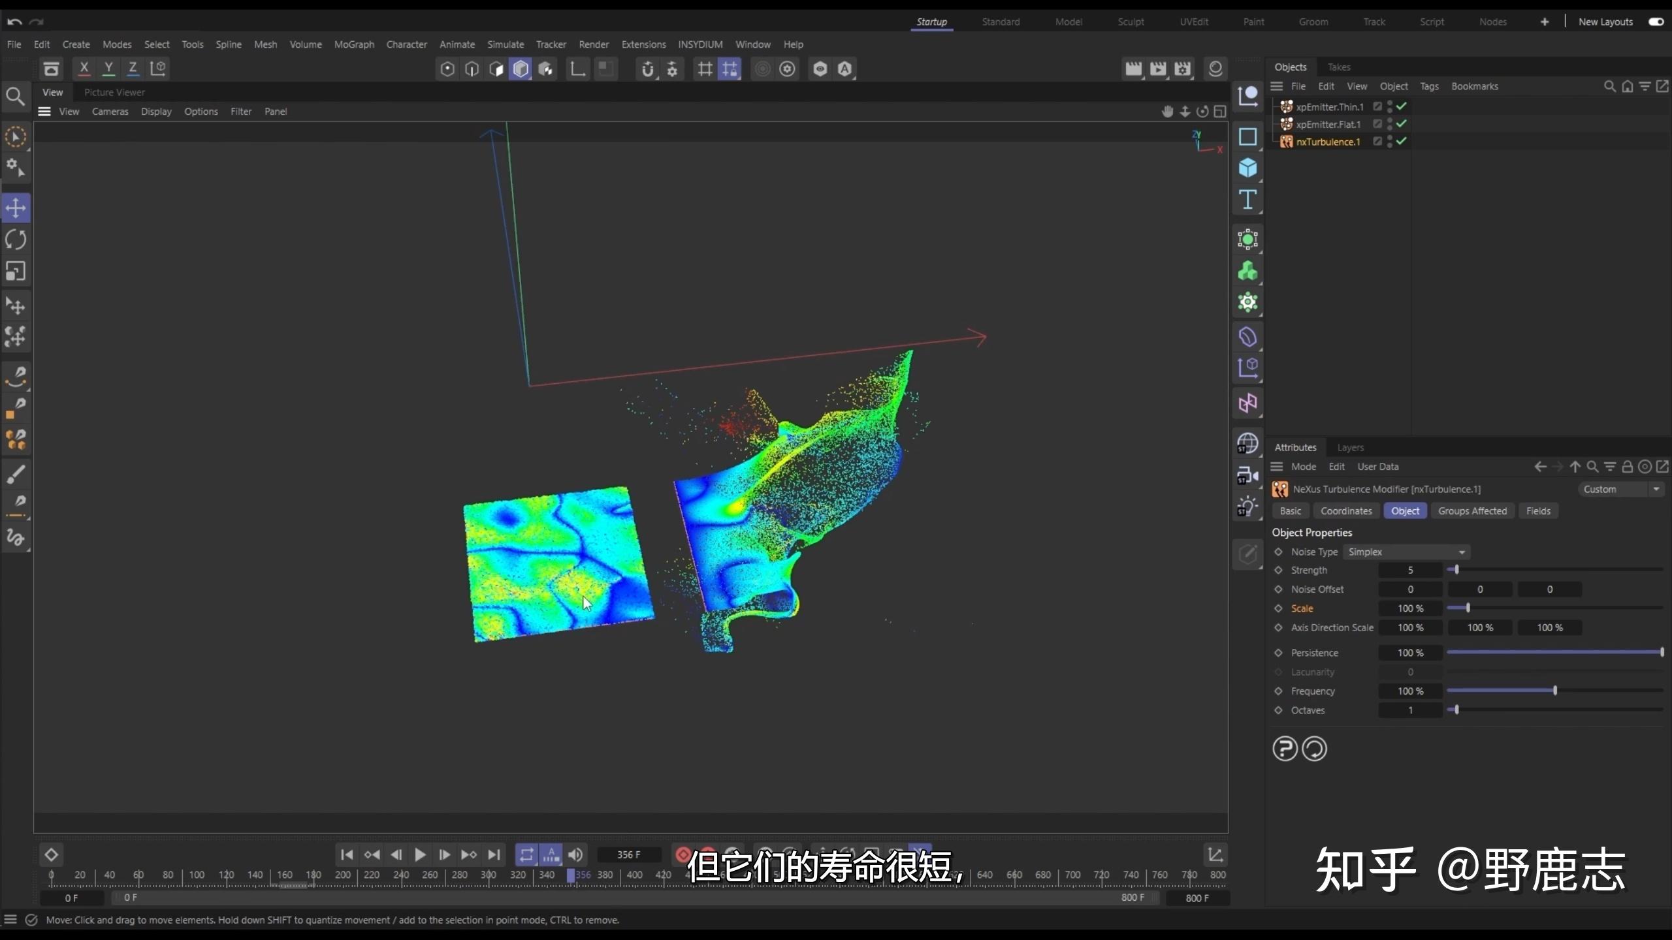The width and height of the screenshot is (1672, 940).
Task: Disable the xpEmitter.Thin.1 green checkmark
Action: [1402, 106]
